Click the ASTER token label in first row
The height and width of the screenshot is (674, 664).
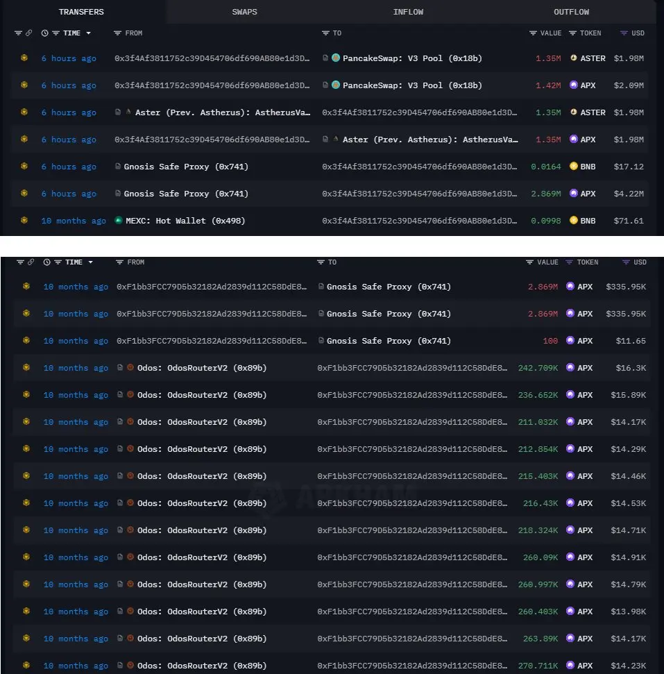593,58
